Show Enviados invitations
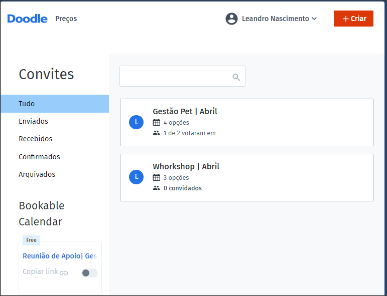The width and height of the screenshot is (387, 296). click(33, 121)
